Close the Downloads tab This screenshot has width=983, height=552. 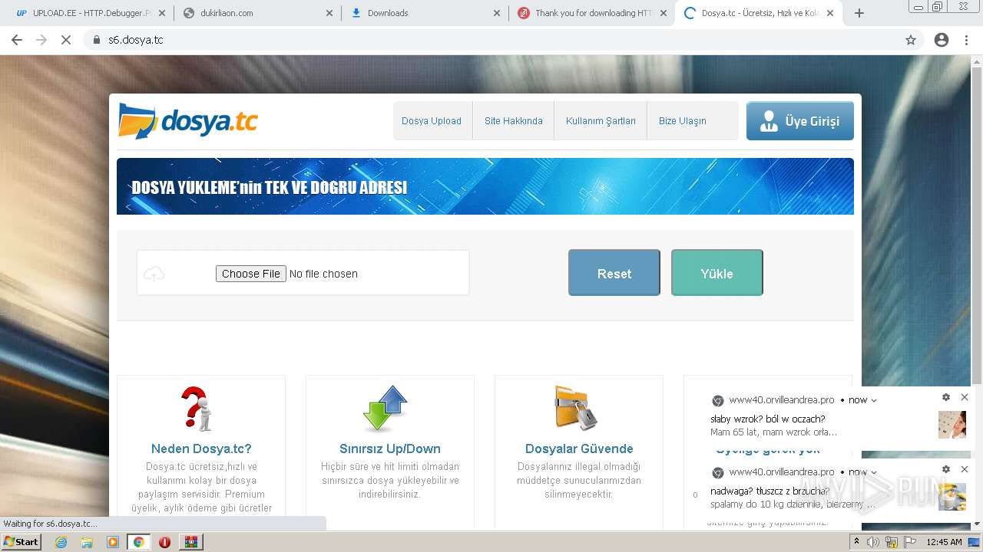click(497, 13)
